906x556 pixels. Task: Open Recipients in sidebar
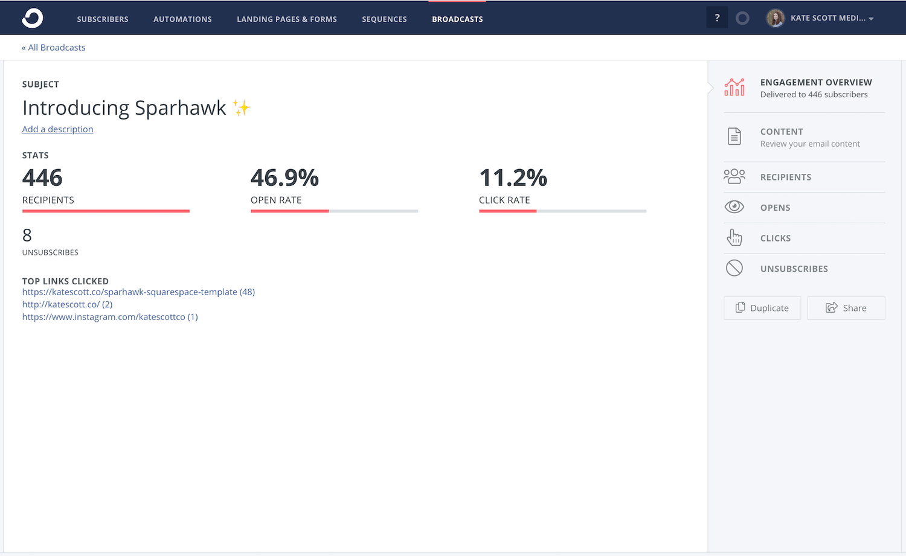786,177
